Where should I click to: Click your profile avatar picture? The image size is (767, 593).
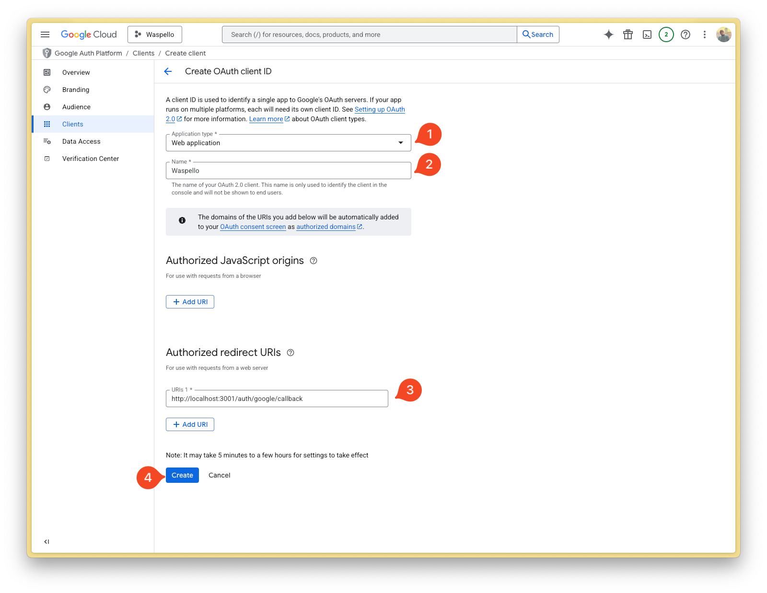(x=724, y=34)
